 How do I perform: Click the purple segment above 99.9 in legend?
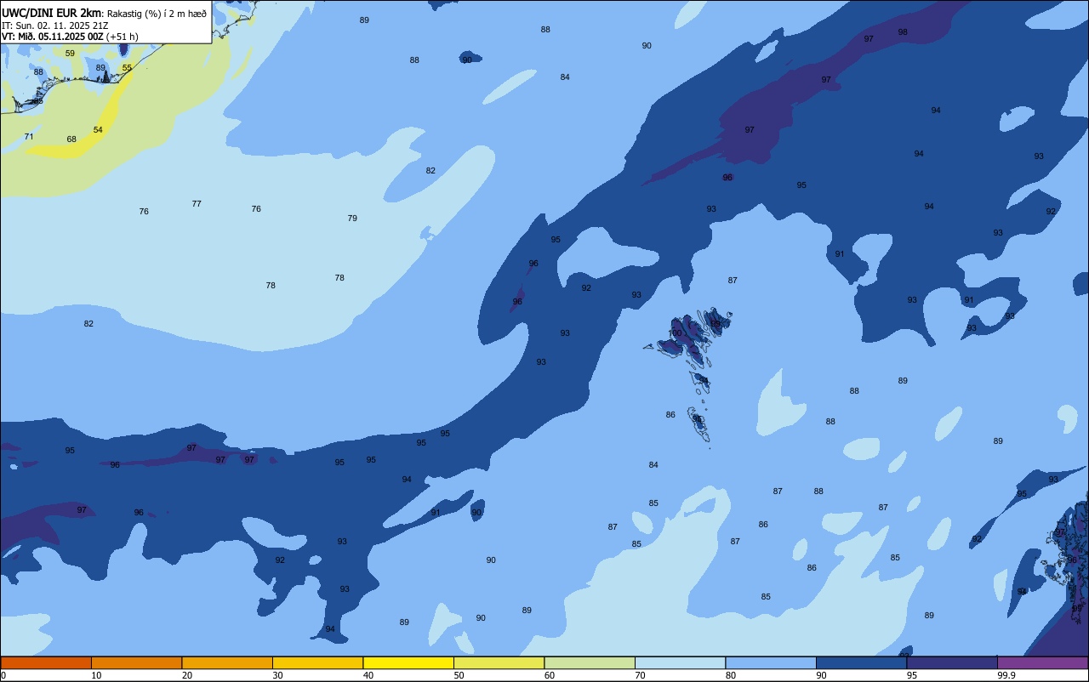(x=1042, y=662)
